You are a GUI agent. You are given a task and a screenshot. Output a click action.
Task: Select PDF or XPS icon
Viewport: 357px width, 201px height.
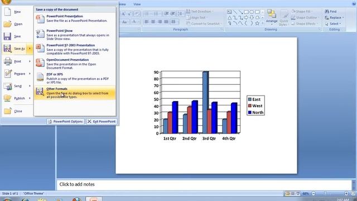[x=40, y=77]
